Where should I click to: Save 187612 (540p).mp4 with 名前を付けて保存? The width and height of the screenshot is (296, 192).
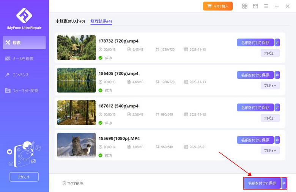pyautogui.click(x=255, y=108)
